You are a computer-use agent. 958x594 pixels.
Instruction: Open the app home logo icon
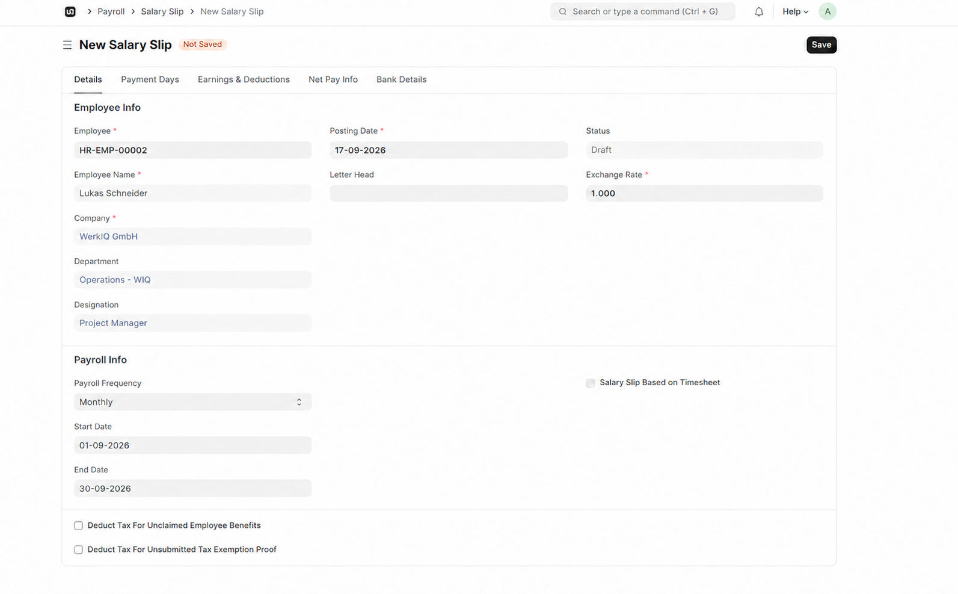tap(70, 11)
